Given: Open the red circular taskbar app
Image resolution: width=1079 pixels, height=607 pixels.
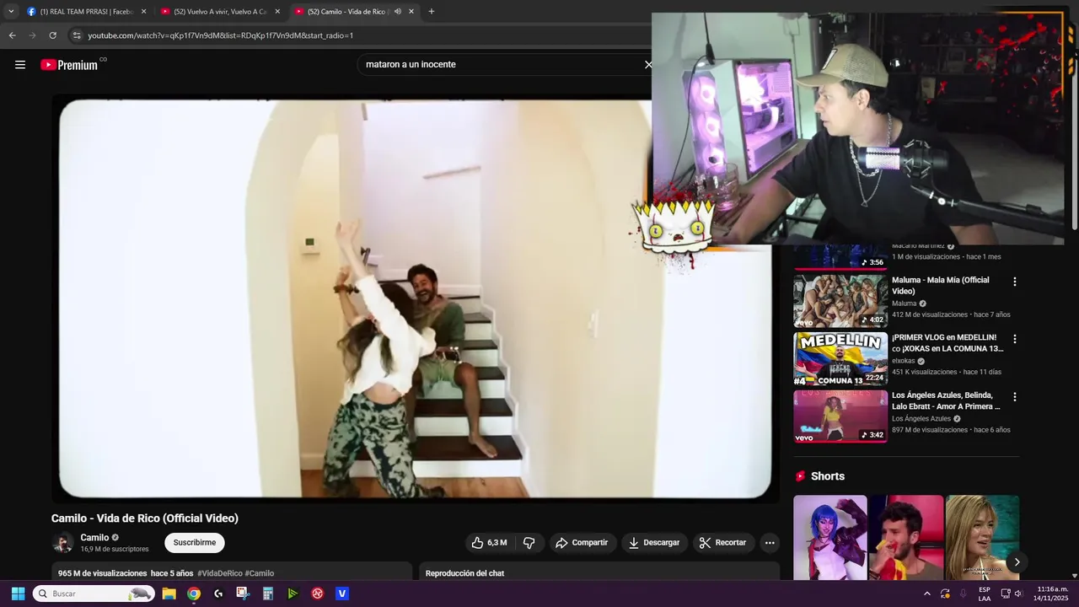Looking at the screenshot, I should click(318, 594).
